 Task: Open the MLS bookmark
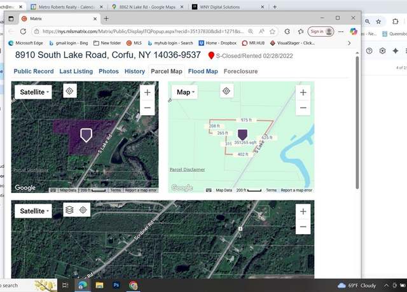pos(134,43)
